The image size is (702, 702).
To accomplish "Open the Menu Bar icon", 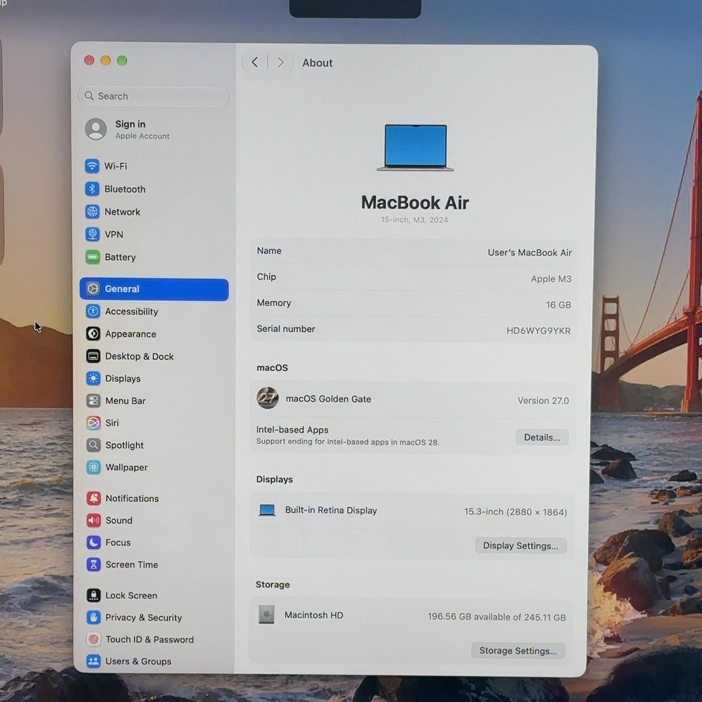I will [93, 401].
